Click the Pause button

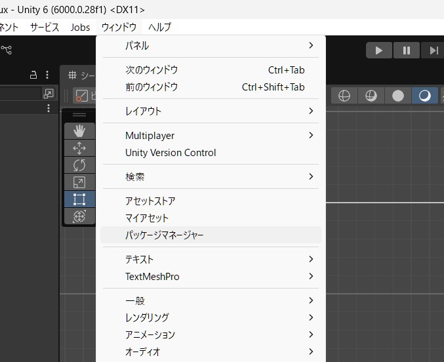point(407,50)
